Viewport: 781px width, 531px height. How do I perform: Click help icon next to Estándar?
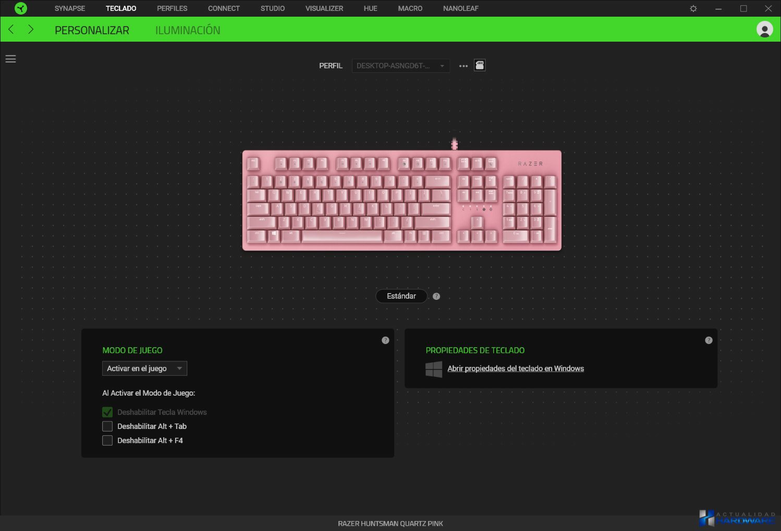coord(436,296)
